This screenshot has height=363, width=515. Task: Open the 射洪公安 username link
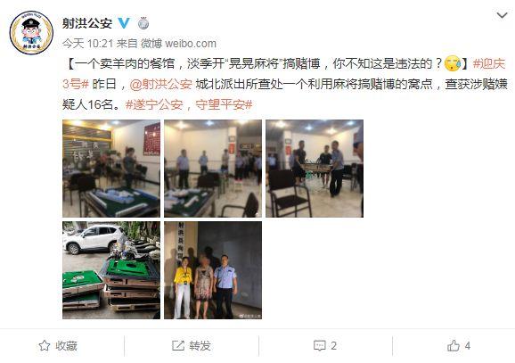click(x=87, y=23)
